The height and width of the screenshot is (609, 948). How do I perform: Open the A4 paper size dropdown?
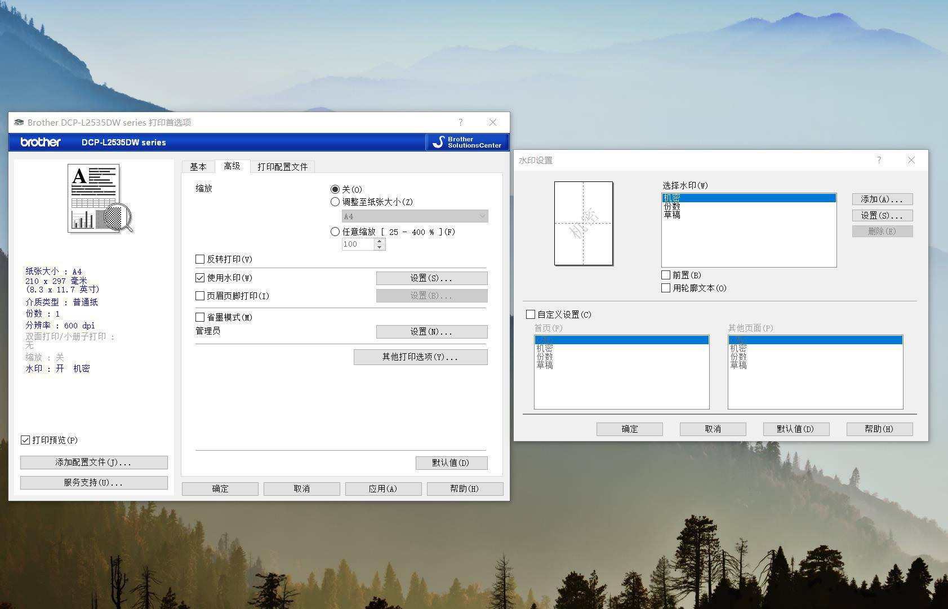tap(415, 216)
